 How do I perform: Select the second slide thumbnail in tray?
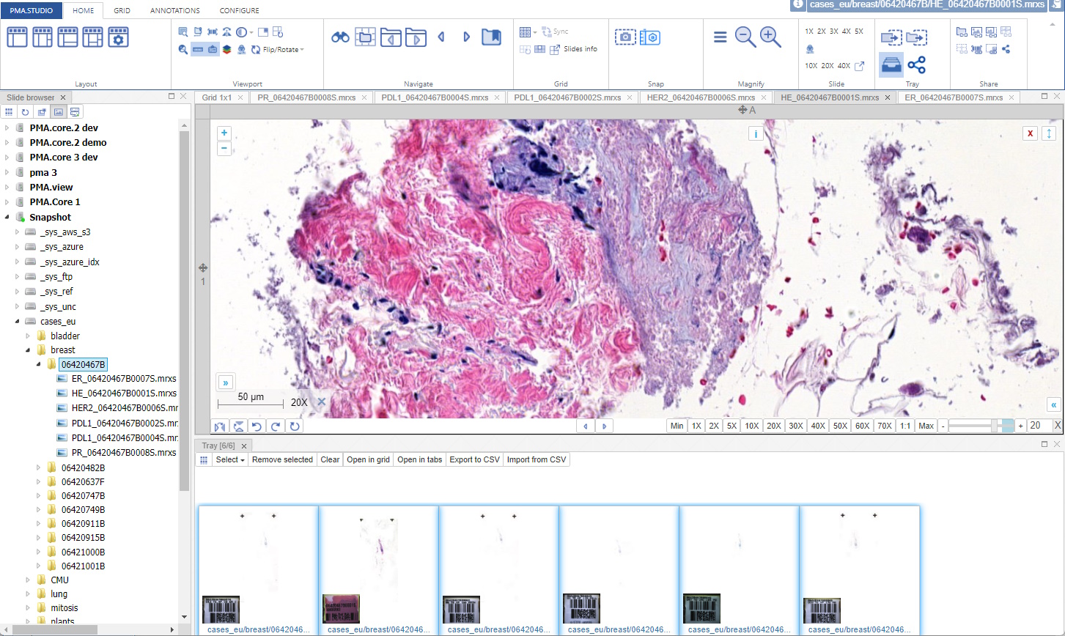click(378, 564)
